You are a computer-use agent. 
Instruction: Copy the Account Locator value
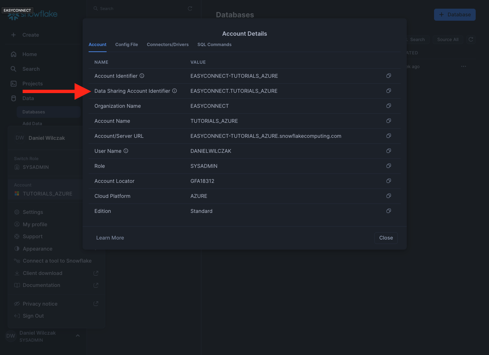click(388, 181)
